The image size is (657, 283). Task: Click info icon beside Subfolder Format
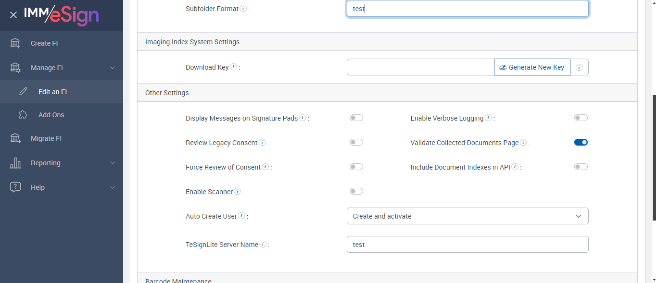pyautogui.click(x=243, y=9)
